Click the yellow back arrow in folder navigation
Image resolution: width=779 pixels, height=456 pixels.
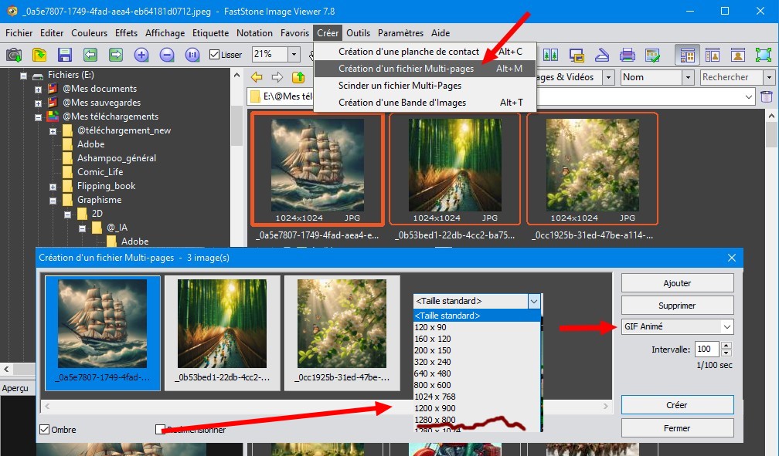click(257, 77)
